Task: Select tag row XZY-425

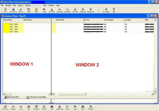Action: (x=13, y=32)
